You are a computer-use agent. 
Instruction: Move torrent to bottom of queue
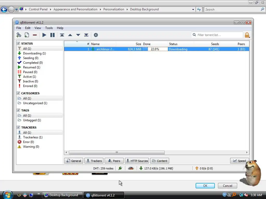(86, 35)
